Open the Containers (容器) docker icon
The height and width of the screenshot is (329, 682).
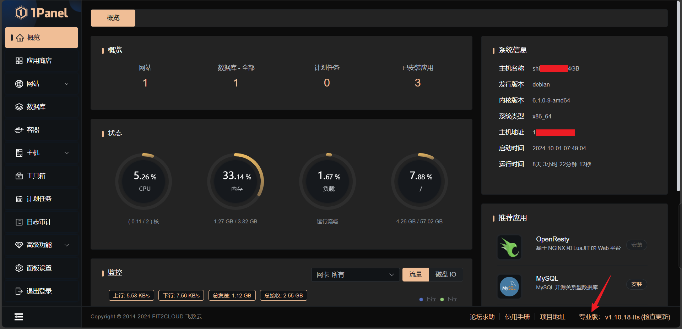click(19, 130)
